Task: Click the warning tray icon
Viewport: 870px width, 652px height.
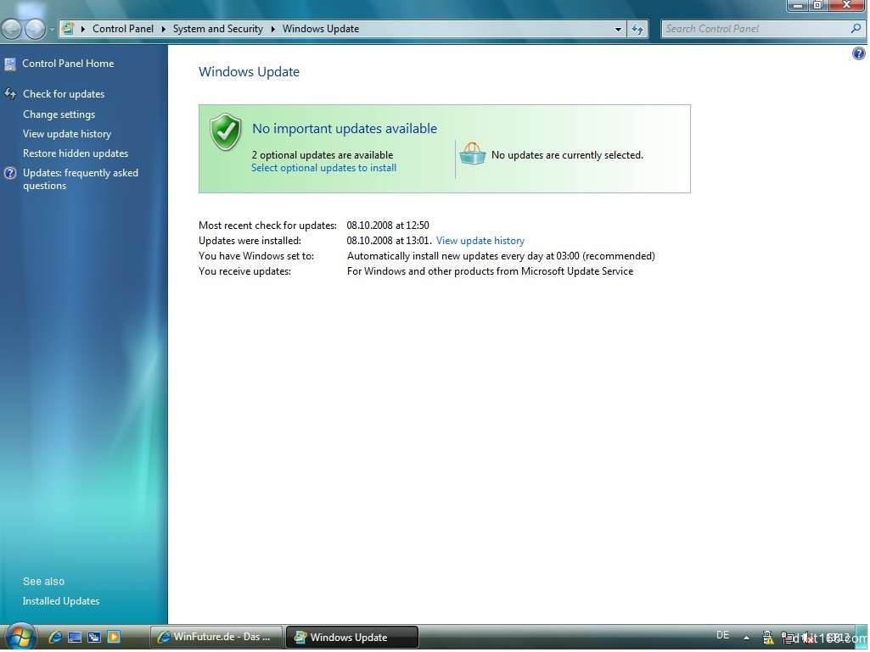Action: click(x=768, y=638)
